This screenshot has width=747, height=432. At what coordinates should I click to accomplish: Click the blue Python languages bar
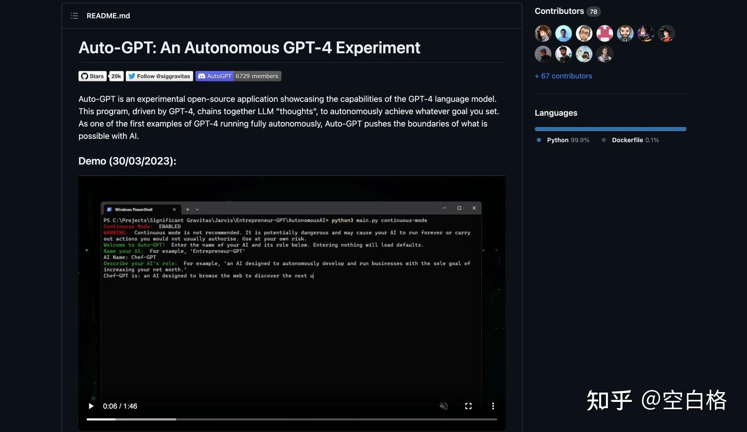[x=610, y=129]
